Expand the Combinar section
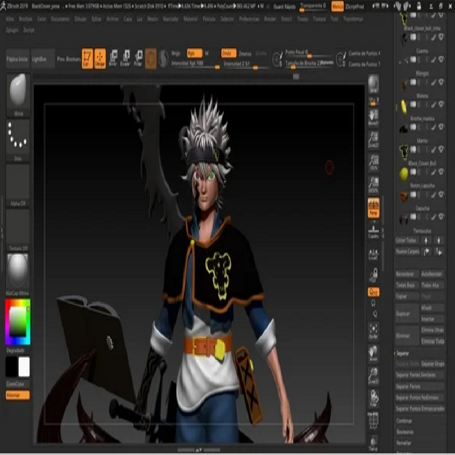Screen dimensions: 455x455 (404, 420)
